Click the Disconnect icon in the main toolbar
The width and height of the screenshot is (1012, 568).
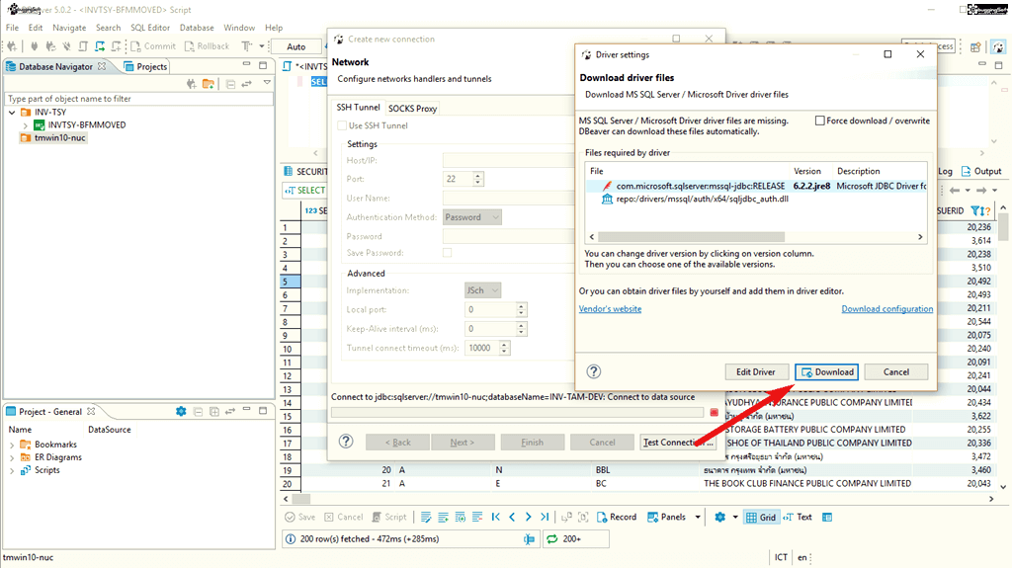(66, 46)
